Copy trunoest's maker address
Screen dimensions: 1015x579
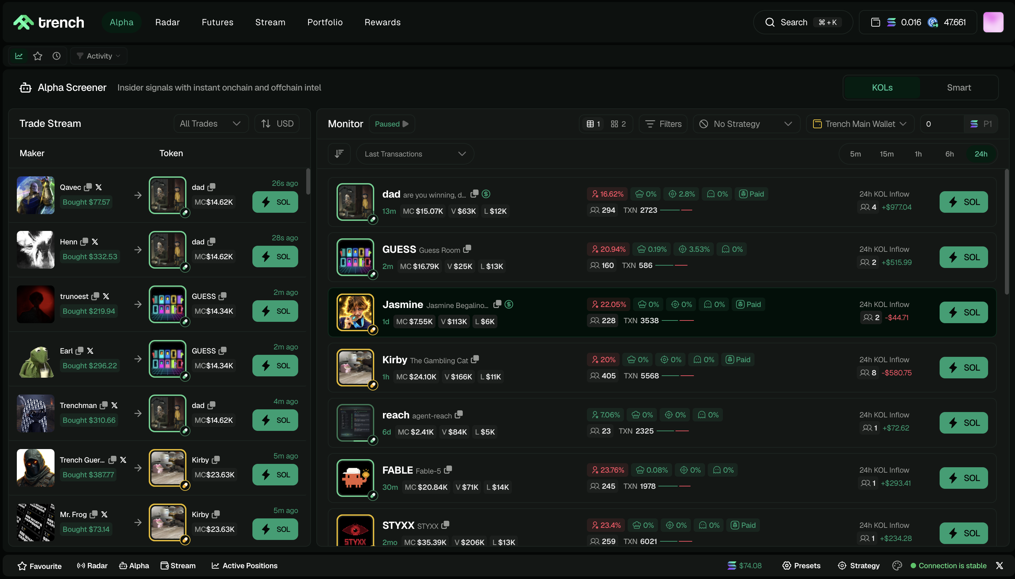(x=96, y=296)
